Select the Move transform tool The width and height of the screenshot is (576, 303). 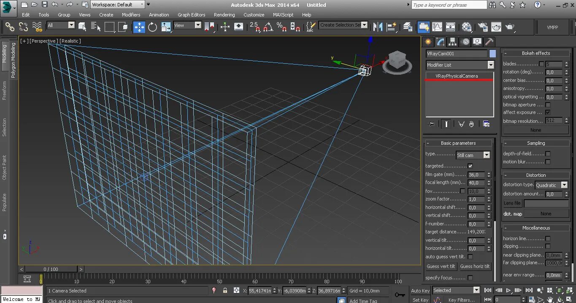[139, 27]
